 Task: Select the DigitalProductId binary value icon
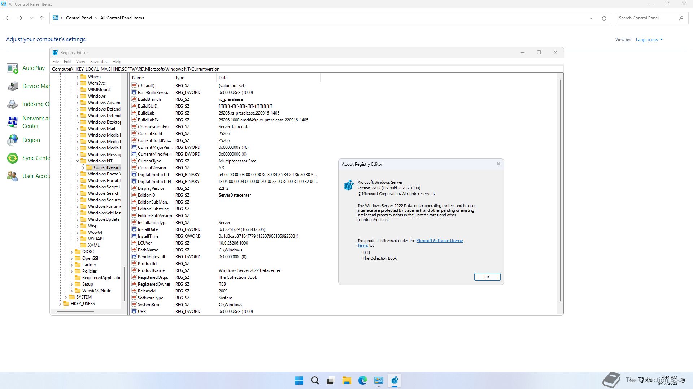click(x=134, y=175)
